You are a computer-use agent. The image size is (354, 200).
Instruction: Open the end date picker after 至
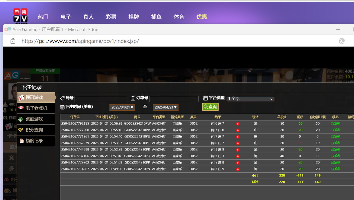166,107
